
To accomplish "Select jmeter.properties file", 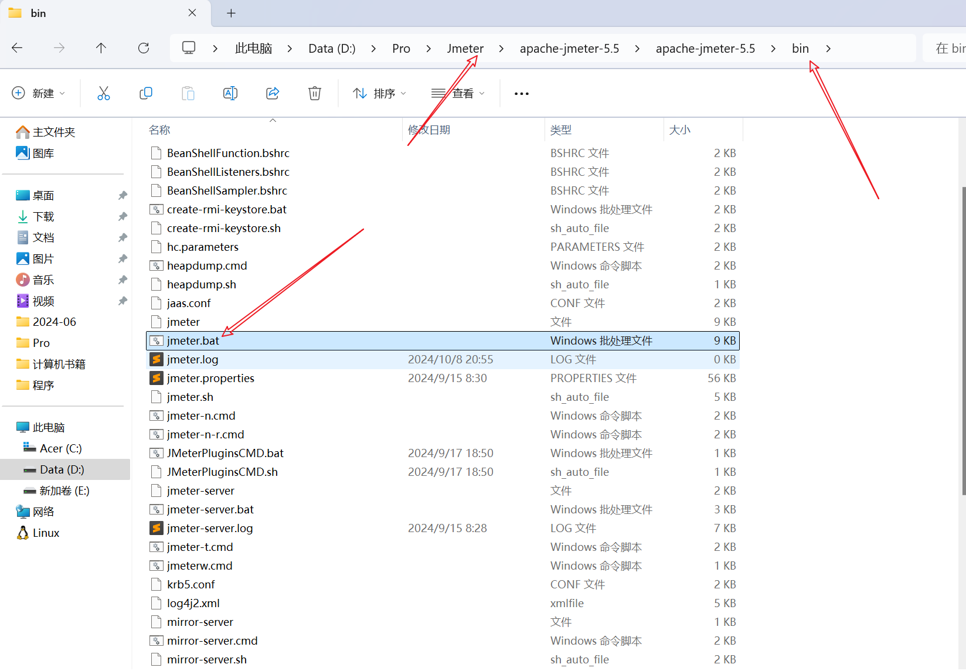I will coord(443,378).
